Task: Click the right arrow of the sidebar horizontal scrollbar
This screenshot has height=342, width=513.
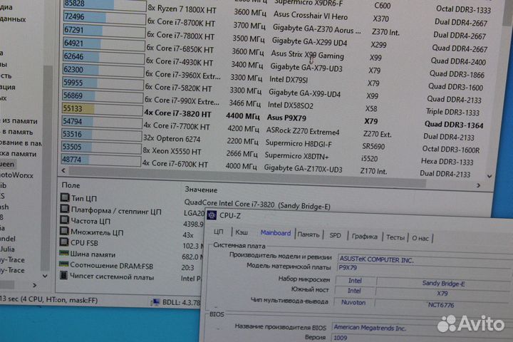Action: [35, 285]
